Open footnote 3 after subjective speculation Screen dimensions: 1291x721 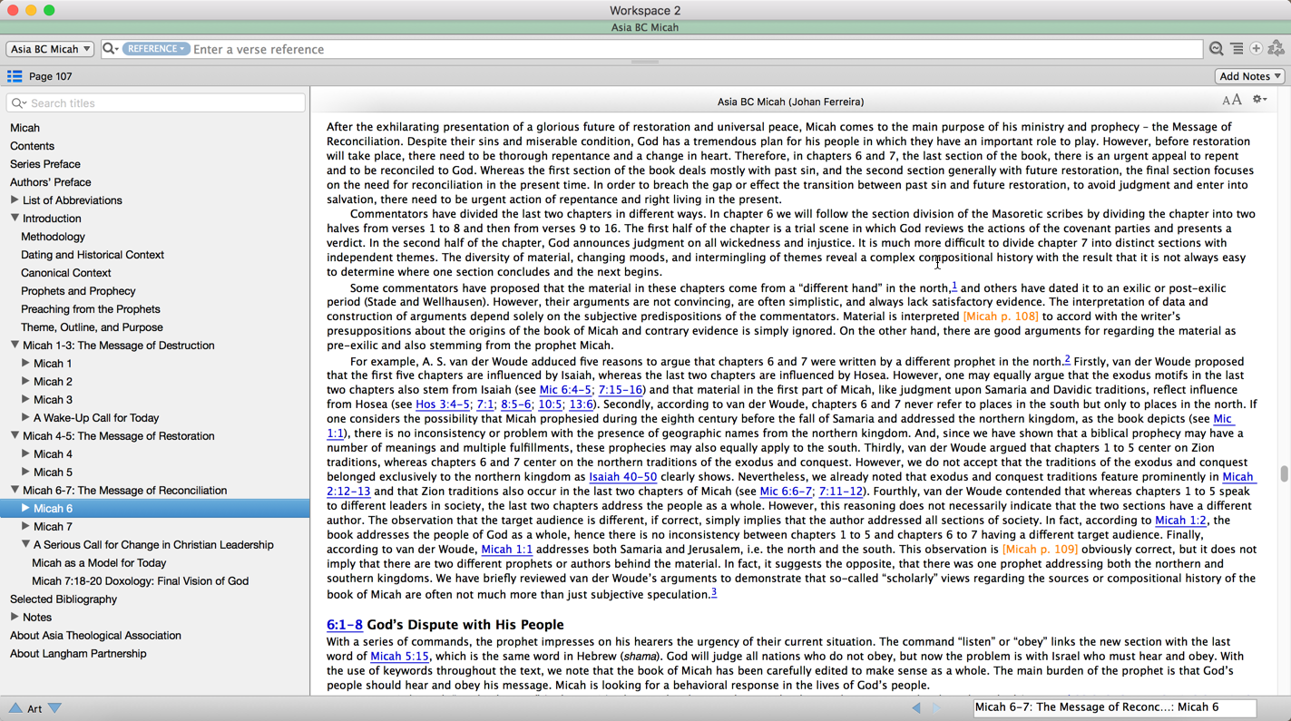point(714,592)
